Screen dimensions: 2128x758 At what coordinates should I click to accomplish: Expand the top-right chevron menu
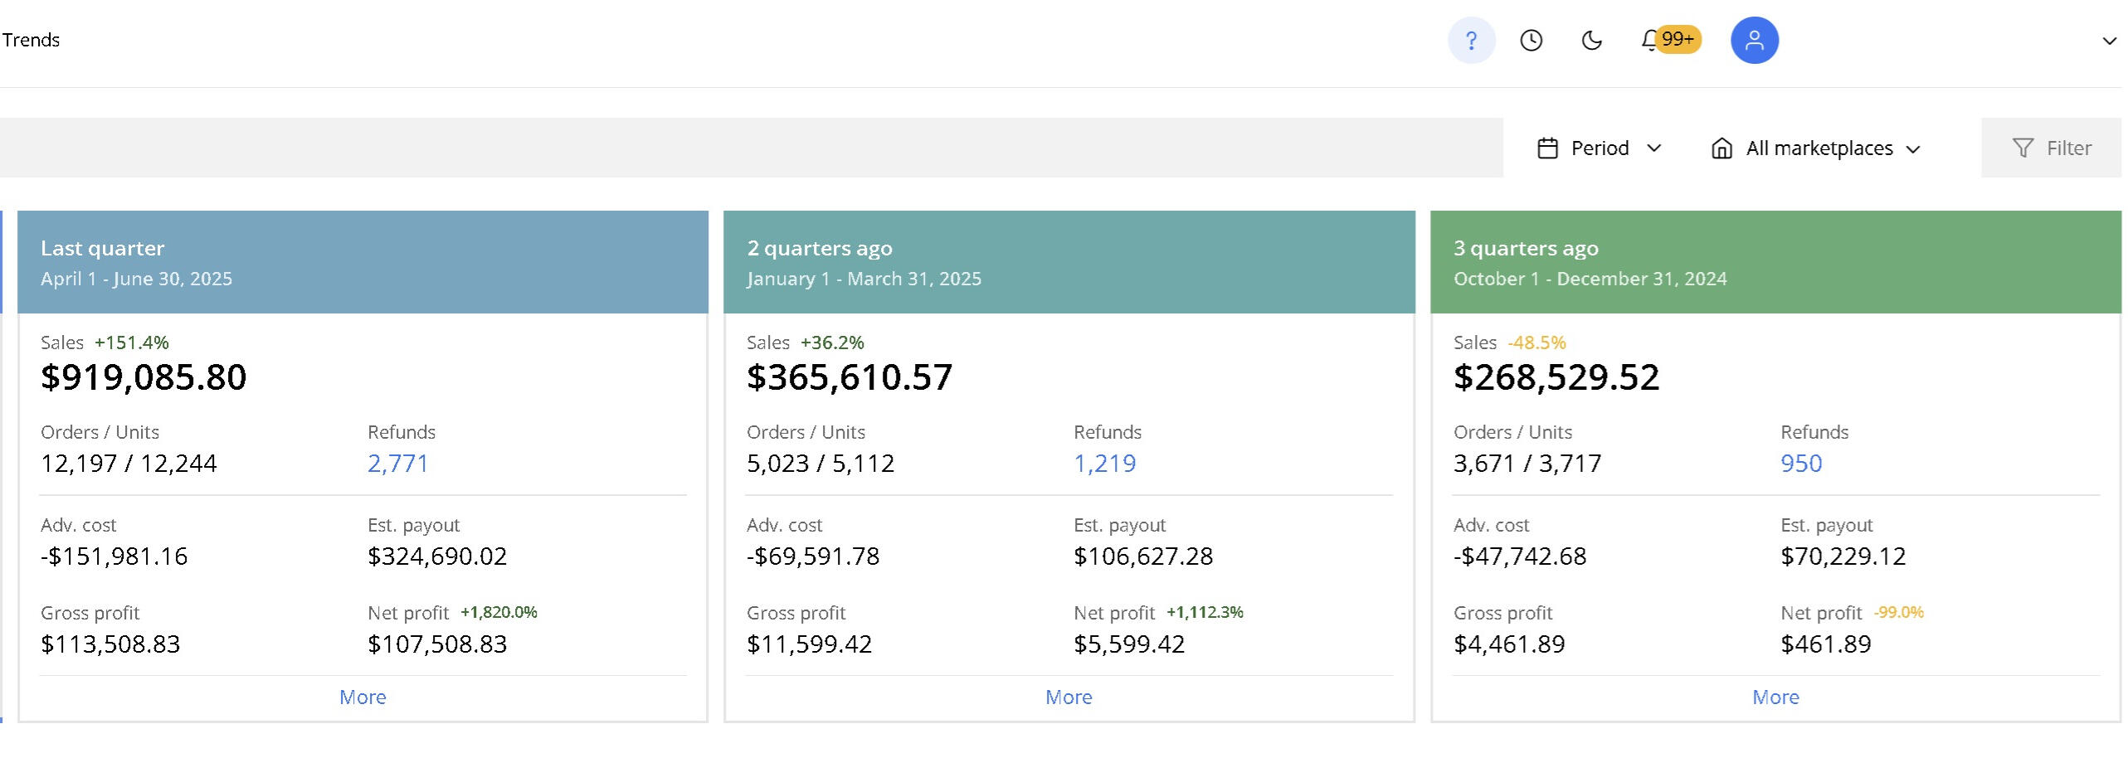tap(2108, 41)
